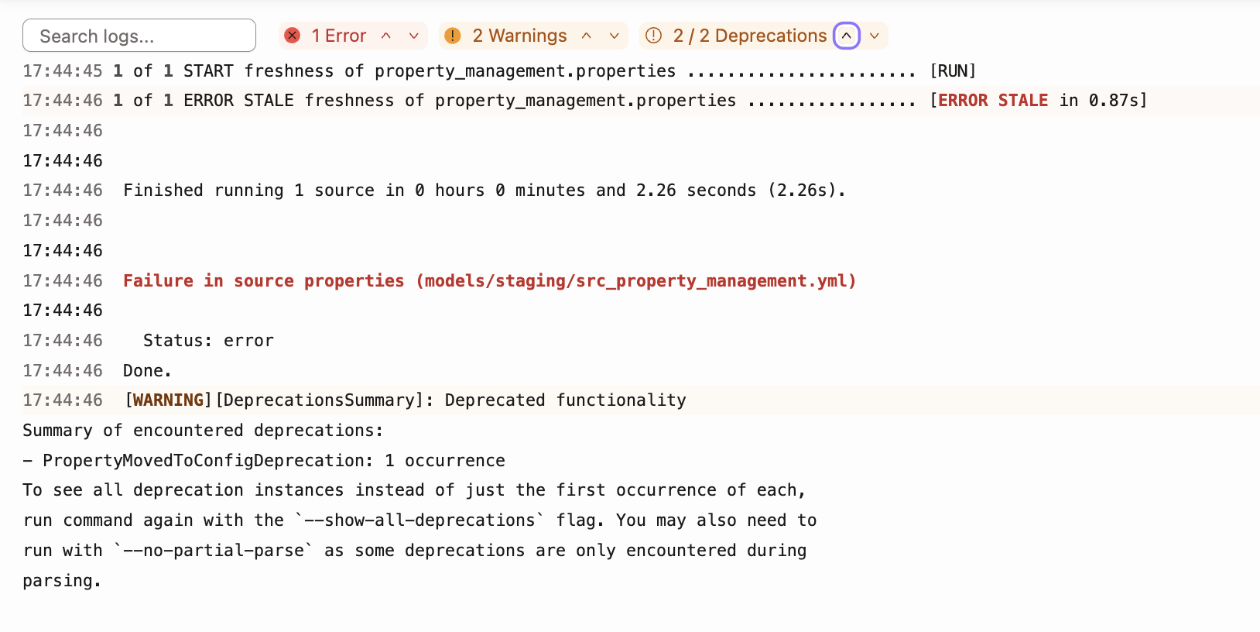Jump to next error using down arrow
Image resolution: width=1260 pixels, height=632 pixels.
(x=414, y=36)
